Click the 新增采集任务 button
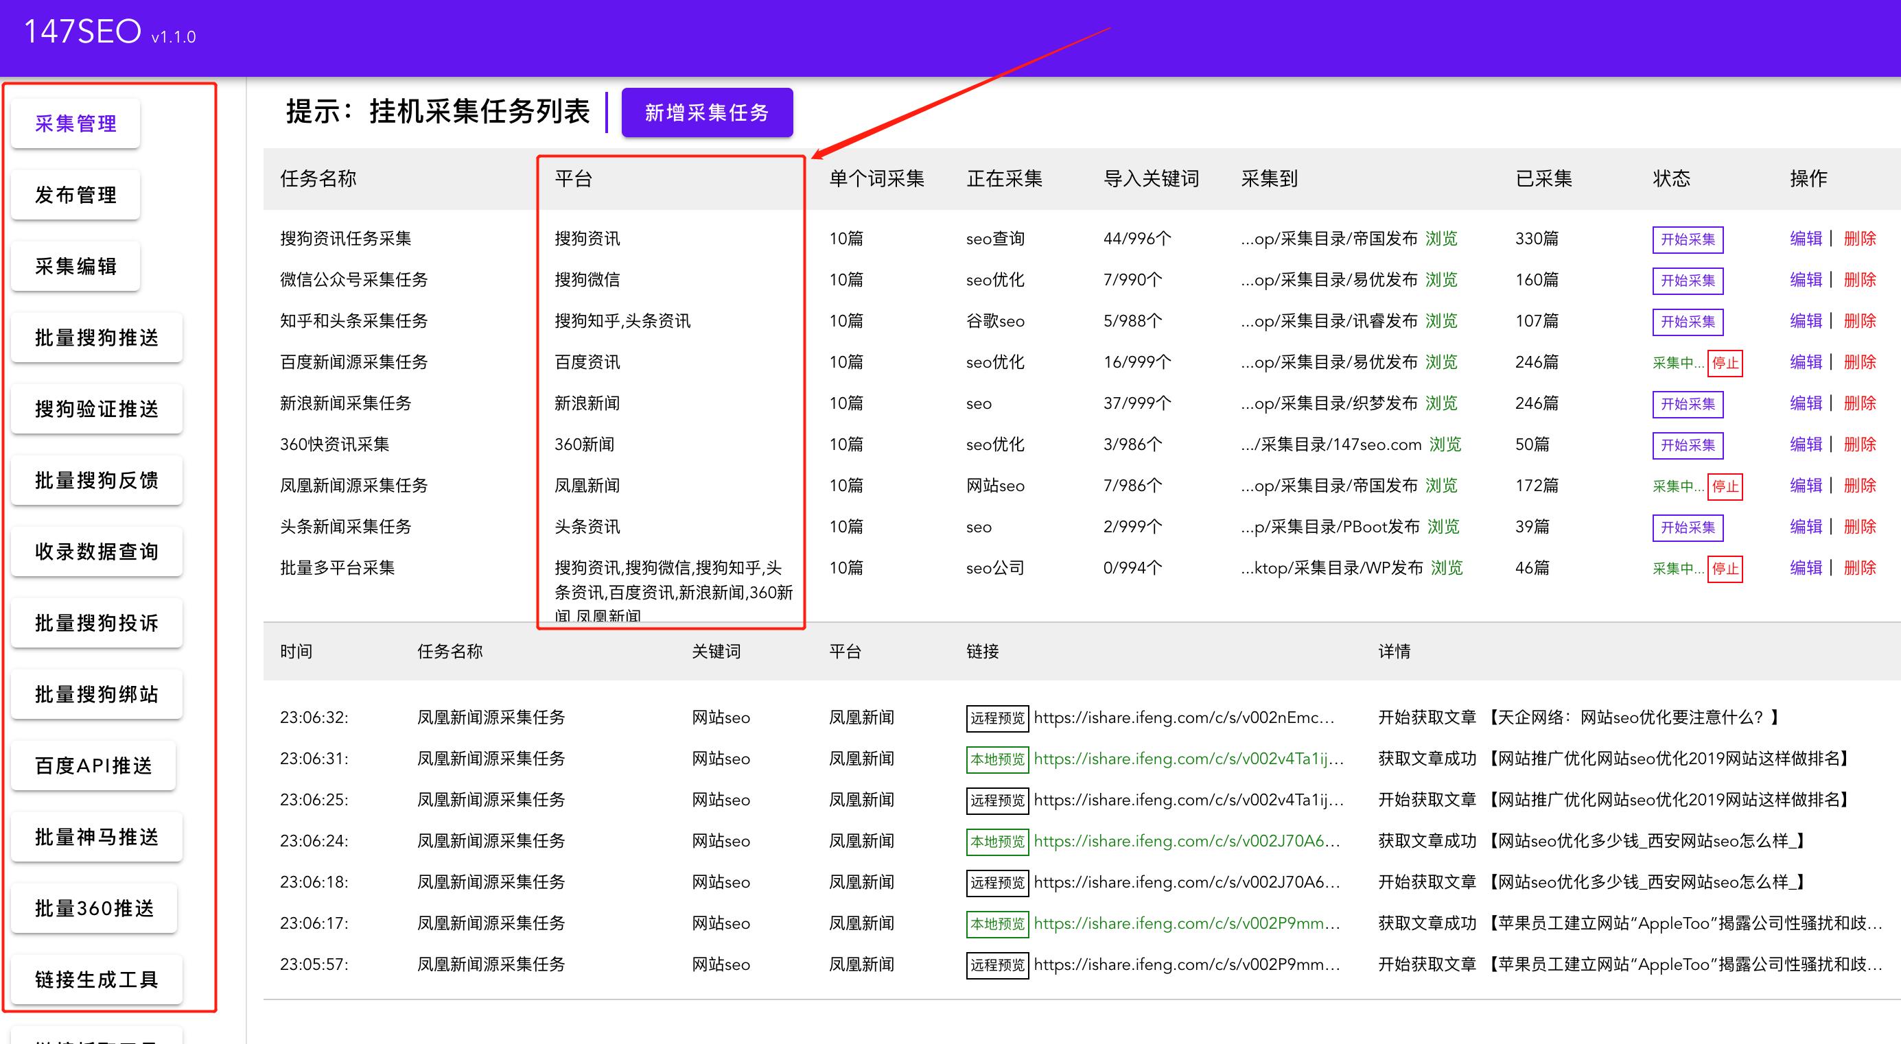This screenshot has height=1044, width=1901. tap(707, 112)
